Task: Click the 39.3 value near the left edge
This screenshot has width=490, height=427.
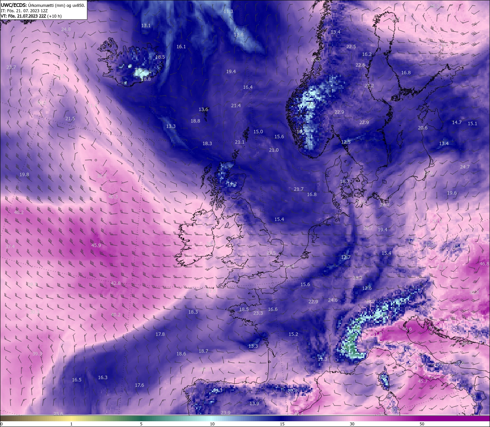Action: pyautogui.click(x=37, y=354)
